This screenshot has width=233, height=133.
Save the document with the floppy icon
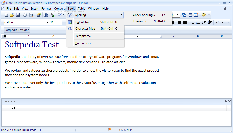[x=18, y=15]
